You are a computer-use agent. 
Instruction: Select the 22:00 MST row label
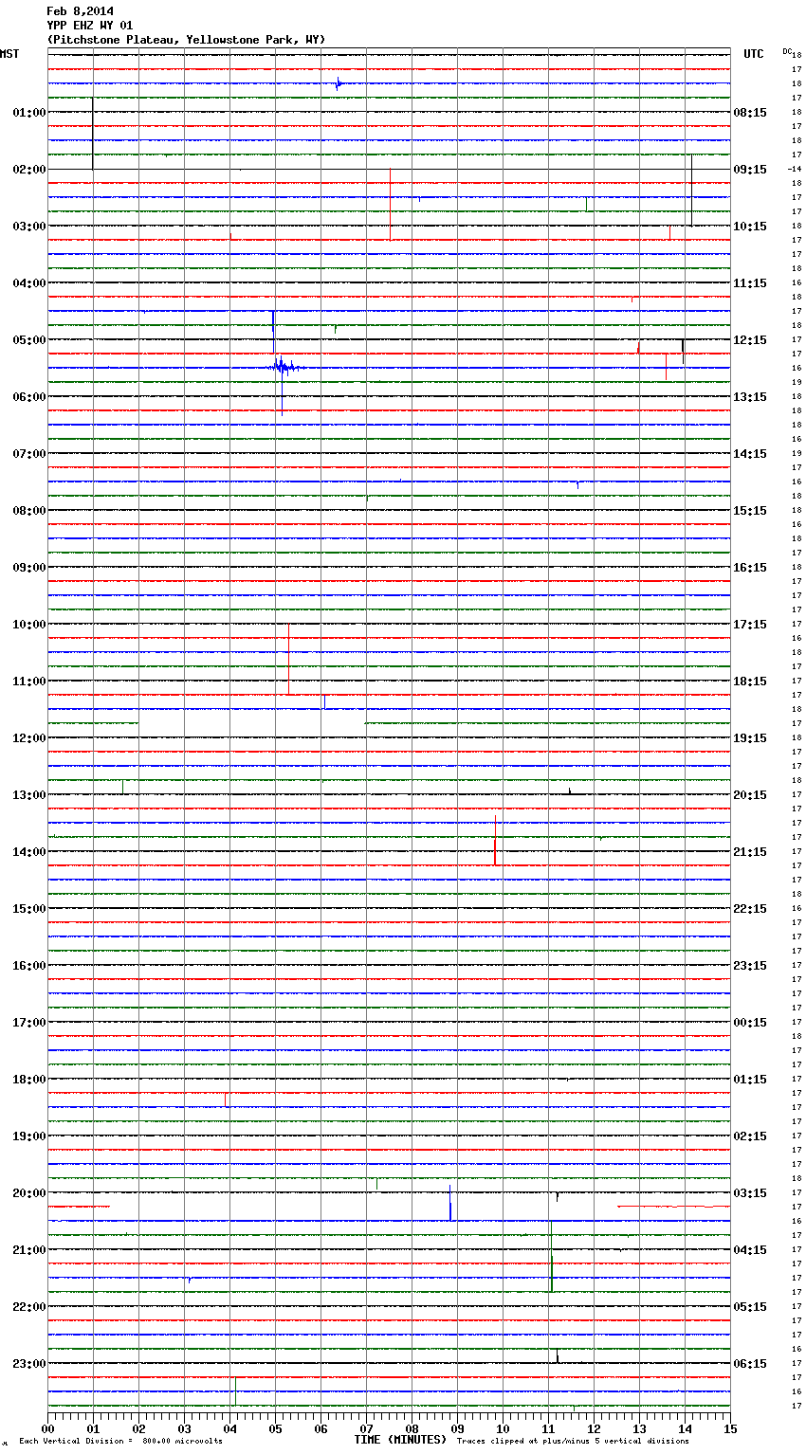tap(29, 1307)
